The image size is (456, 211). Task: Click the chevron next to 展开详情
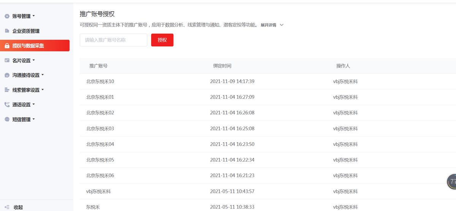pos(282,25)
